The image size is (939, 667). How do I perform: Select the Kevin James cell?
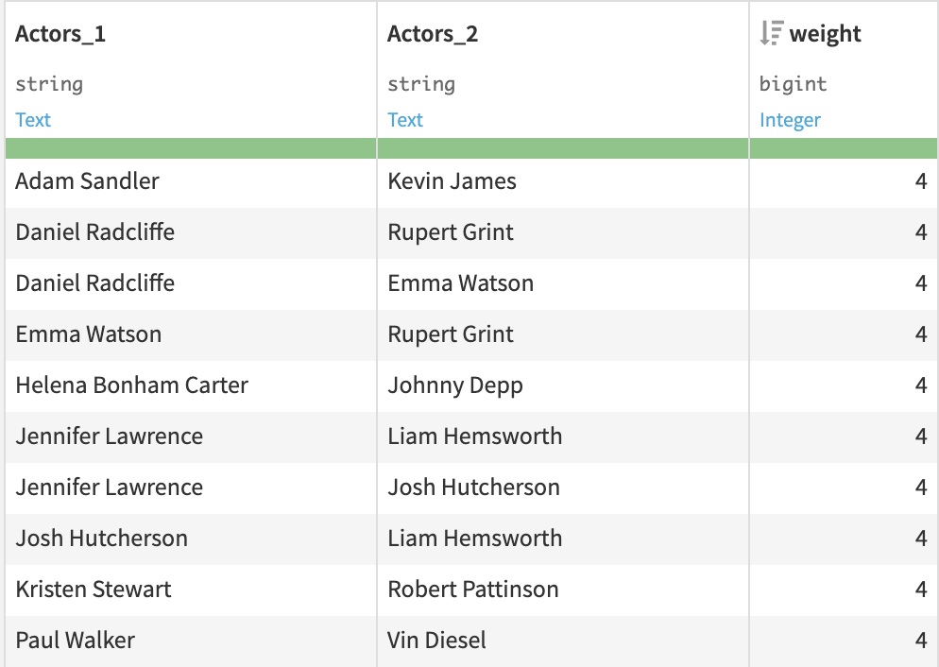click(452, 180)
